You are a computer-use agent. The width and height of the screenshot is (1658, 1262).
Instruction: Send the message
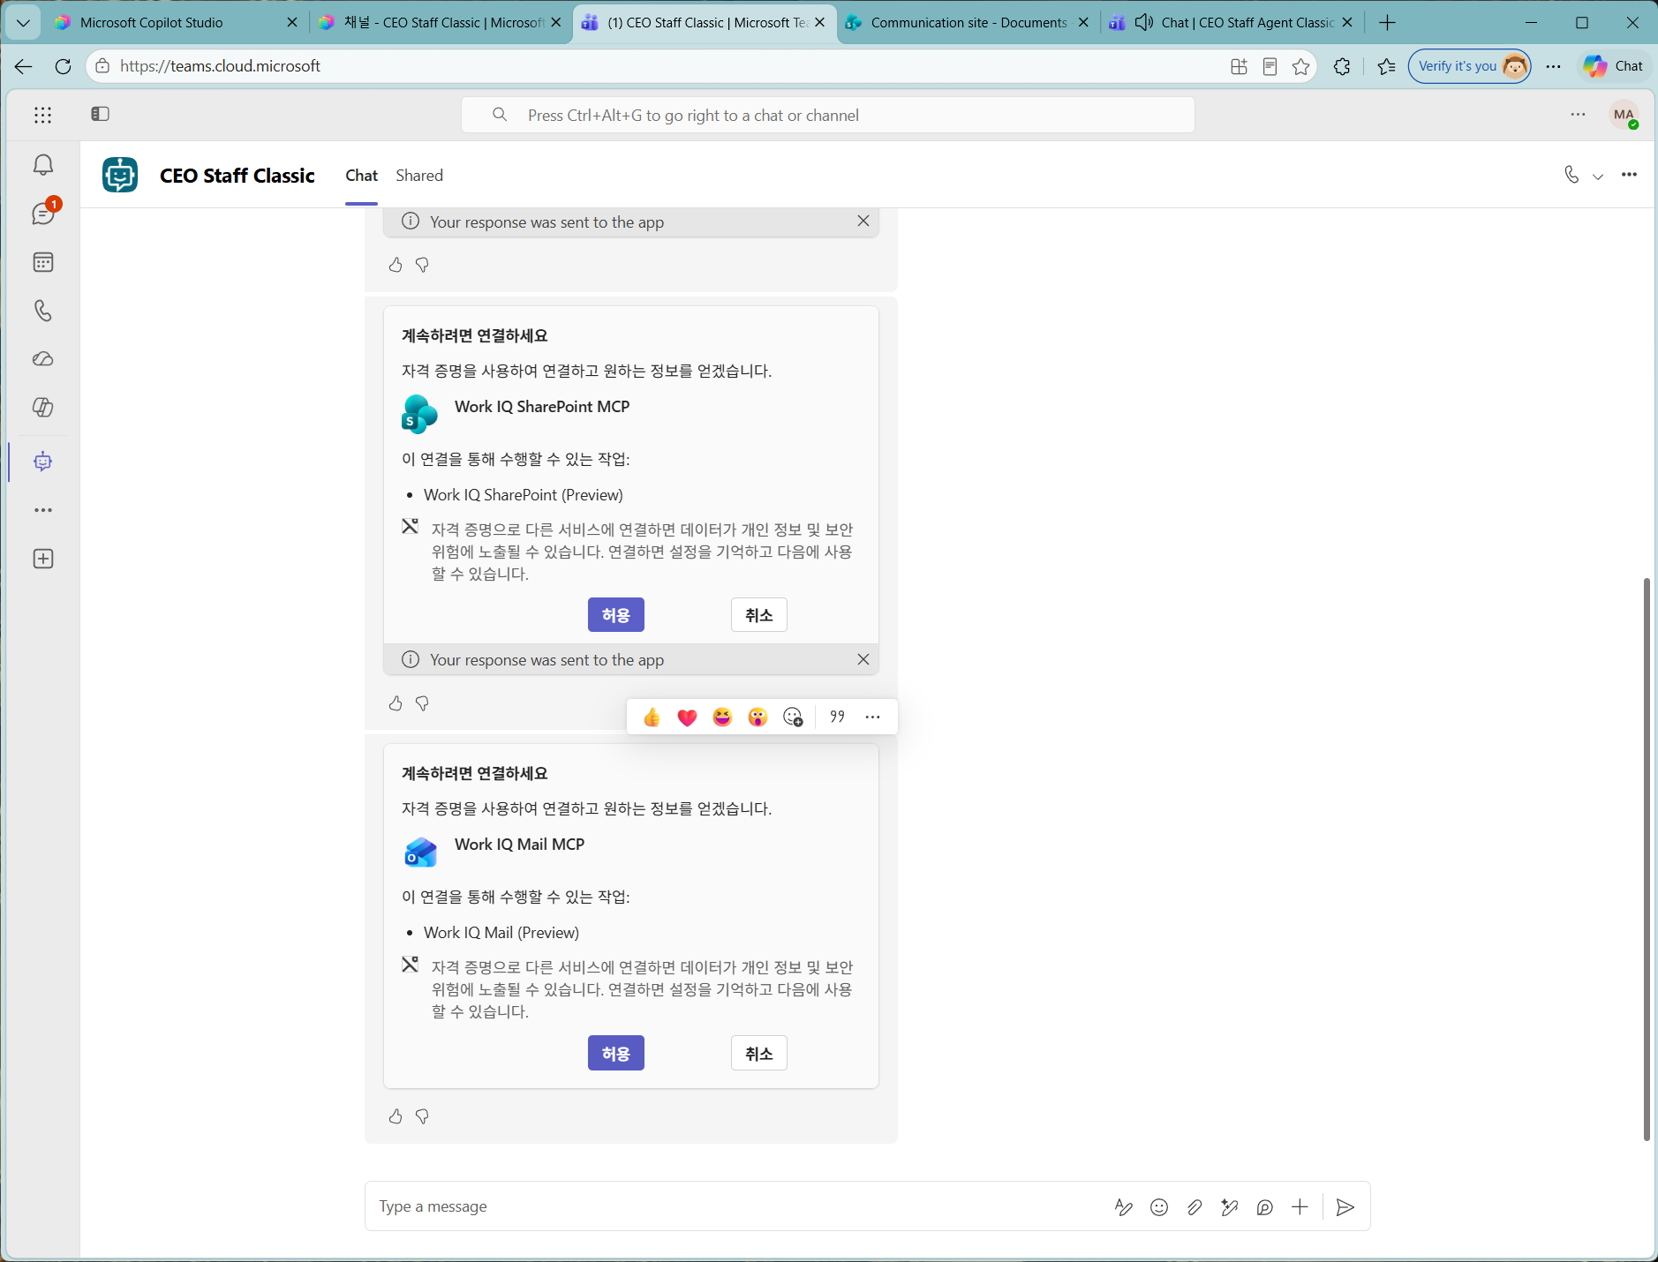[x=1345, y=1206]
